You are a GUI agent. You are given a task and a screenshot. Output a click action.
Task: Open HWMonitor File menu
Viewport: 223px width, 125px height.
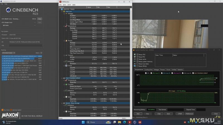pos(60,5)
